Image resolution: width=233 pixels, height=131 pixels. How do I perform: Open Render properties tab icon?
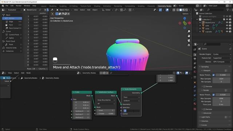click(x=195, y=55)
